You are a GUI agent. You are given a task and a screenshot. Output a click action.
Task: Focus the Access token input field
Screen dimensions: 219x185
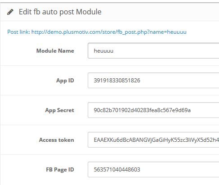tap(153, 140)
